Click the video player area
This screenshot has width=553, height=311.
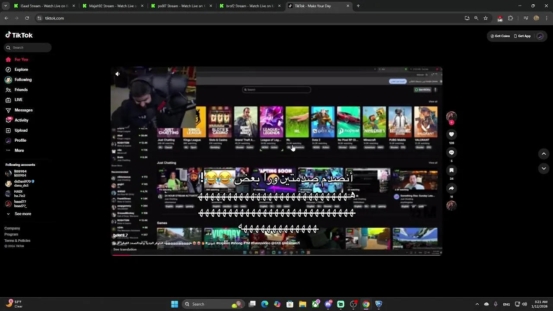276,161
